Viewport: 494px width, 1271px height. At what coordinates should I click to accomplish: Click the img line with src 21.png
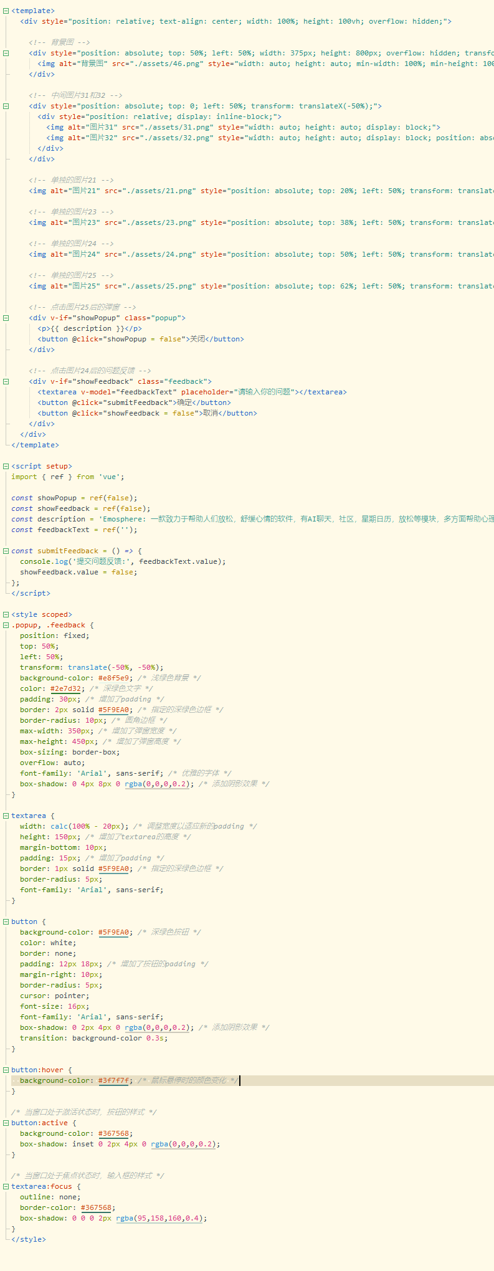click(261, 191)
